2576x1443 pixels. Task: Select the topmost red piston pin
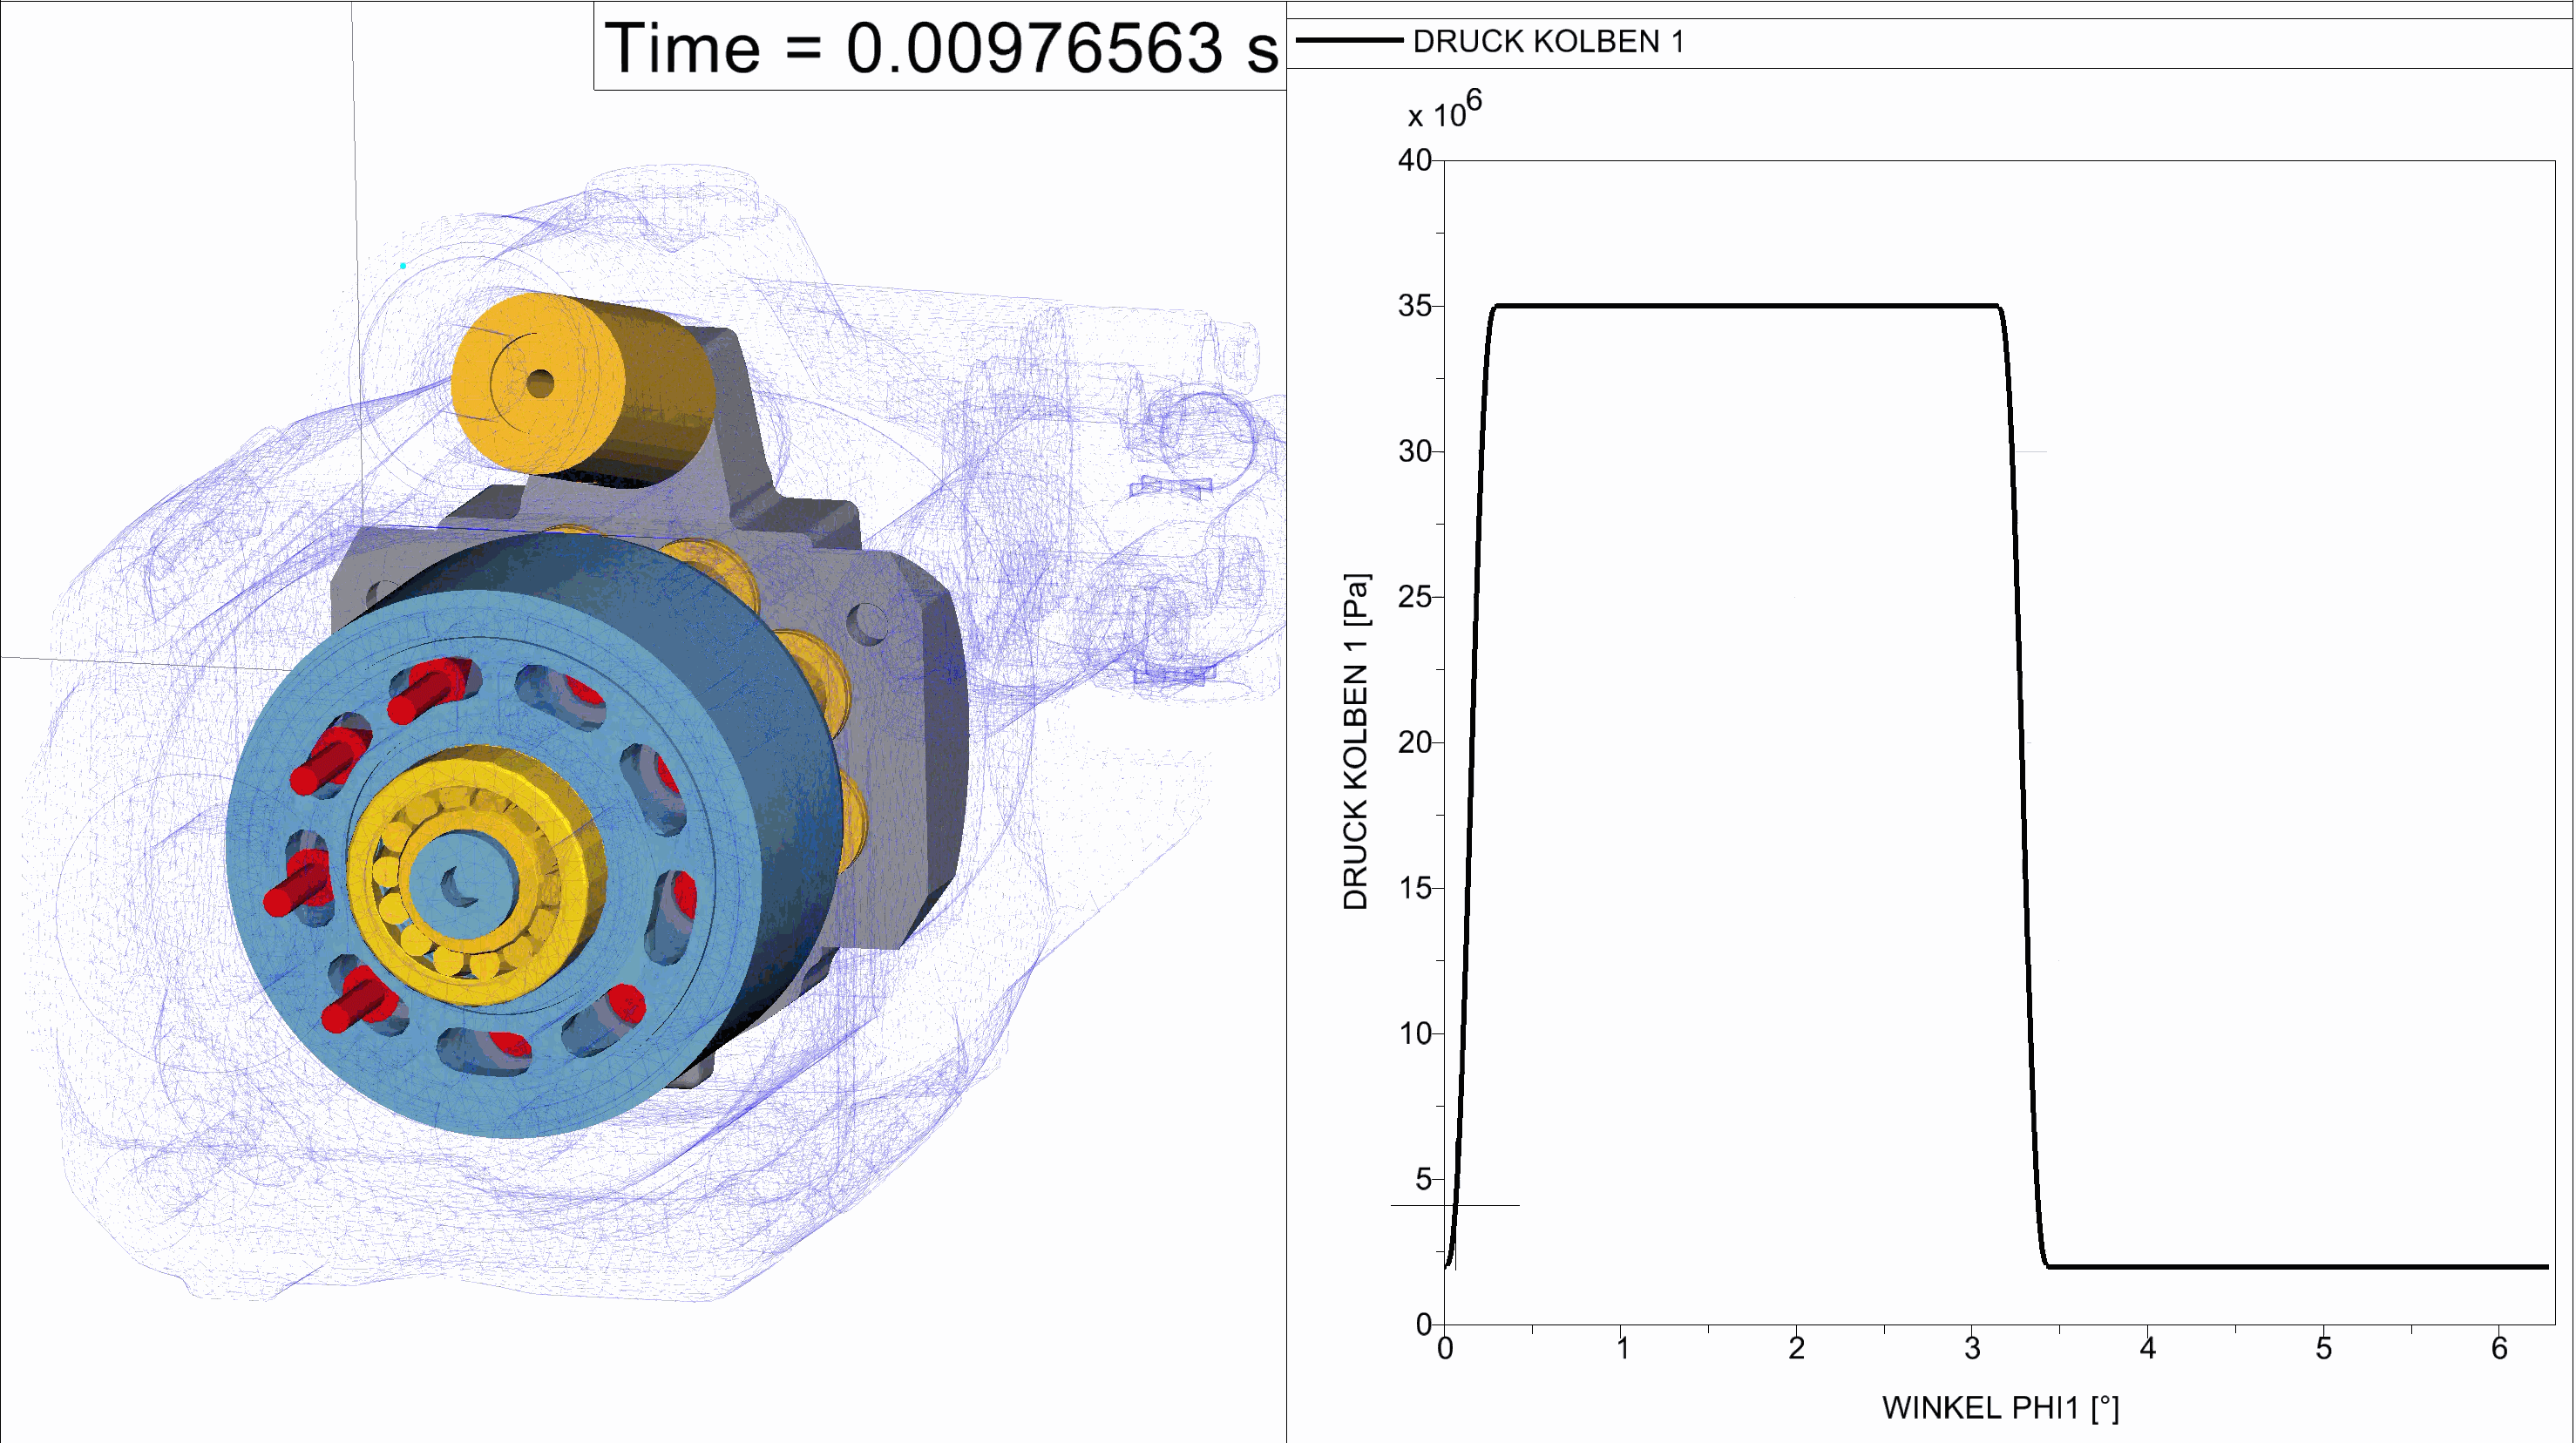pyautogui.click(x=428, y=689)
